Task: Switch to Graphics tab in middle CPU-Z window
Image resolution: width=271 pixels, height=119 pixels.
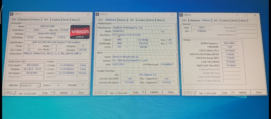Action: 141,20
